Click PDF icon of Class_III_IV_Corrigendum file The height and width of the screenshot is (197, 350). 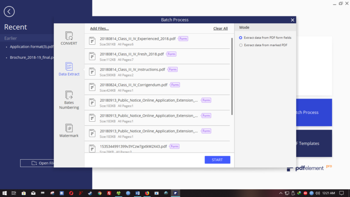93,87
